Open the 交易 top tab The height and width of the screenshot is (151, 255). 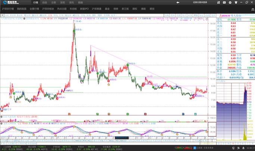53,3
